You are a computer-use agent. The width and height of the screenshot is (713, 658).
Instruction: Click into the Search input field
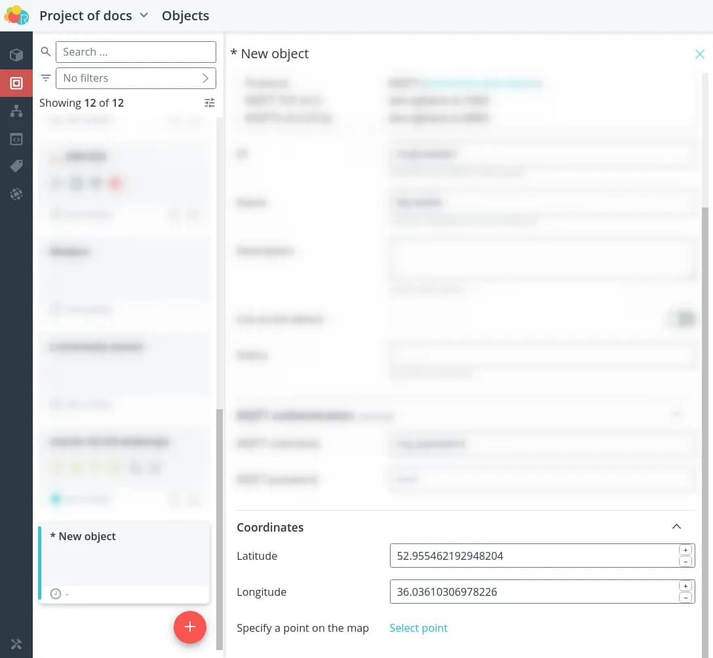[x=136, y=52]
